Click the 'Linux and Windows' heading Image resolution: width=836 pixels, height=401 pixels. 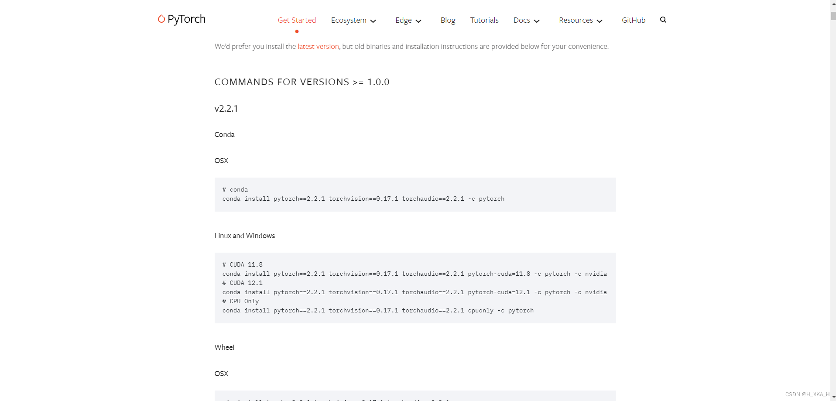pos(245,236)
